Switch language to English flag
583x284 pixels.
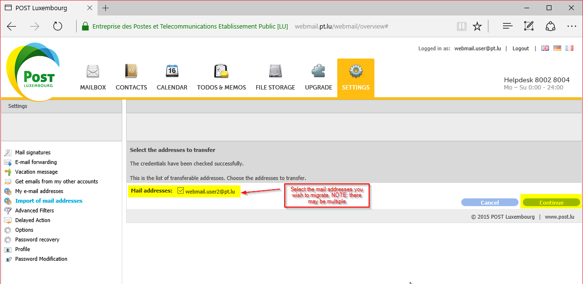545,48
